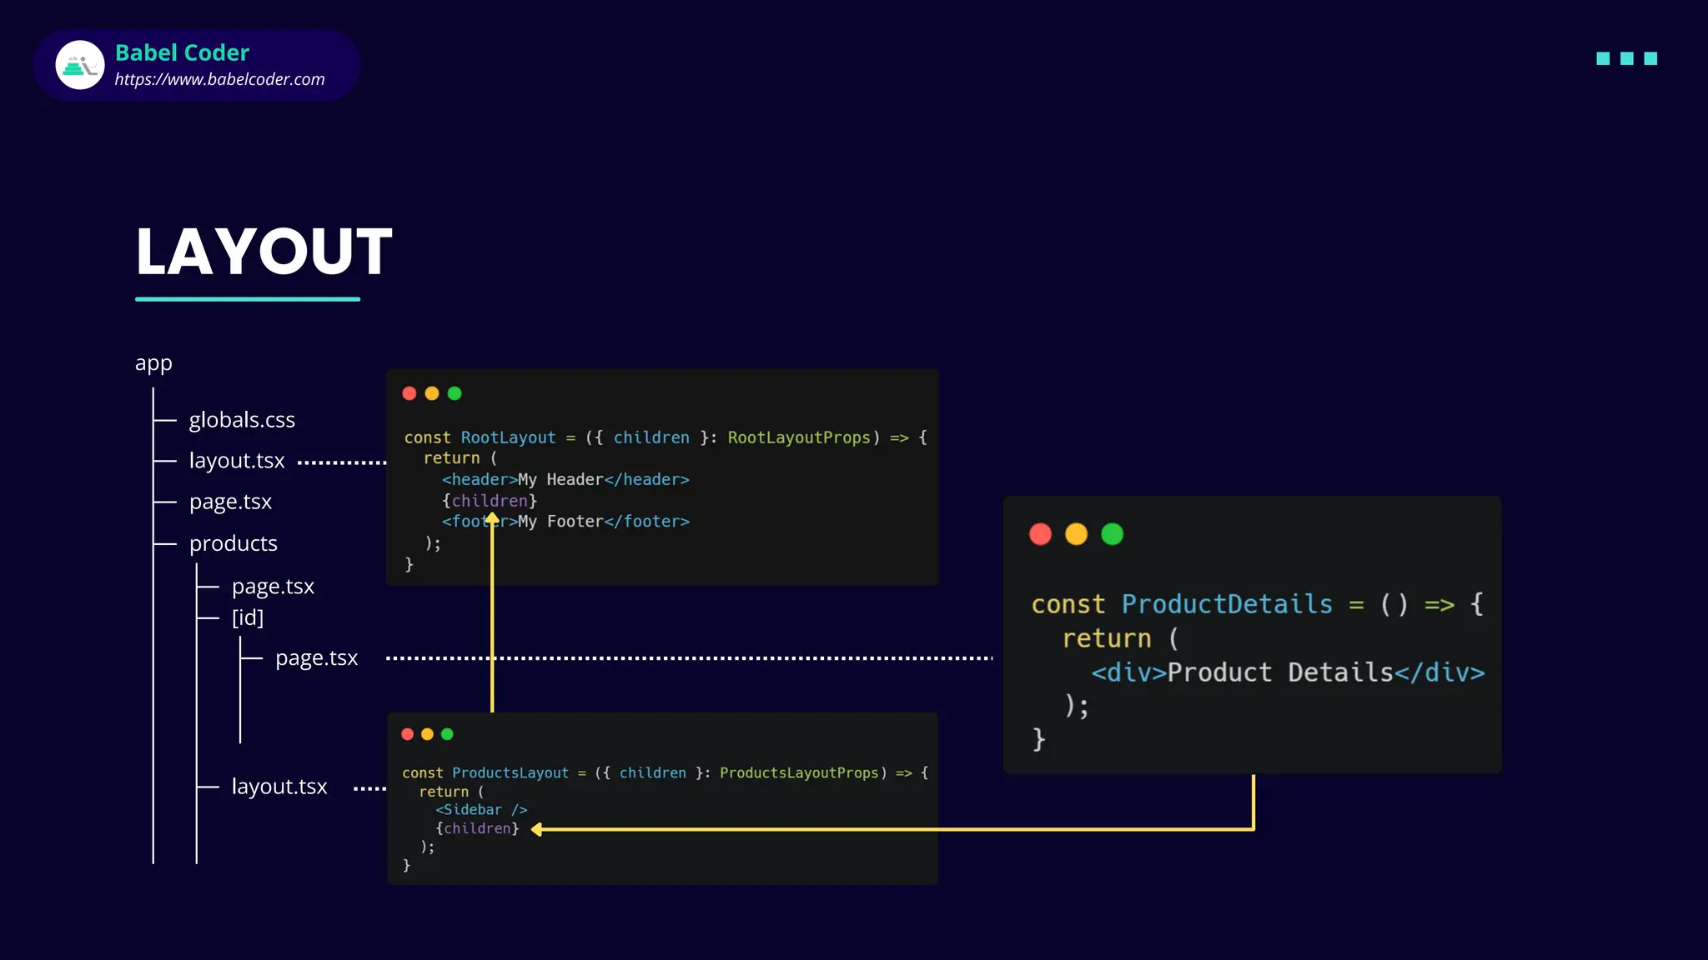Click yellow dot in ProductsLayout code window
The width and height of the screenshot is (1708, 960).
tap(427, 734)
